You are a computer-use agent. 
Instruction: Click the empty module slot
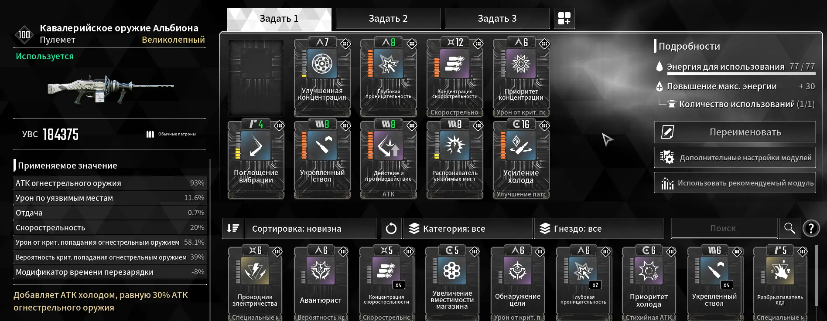pos(256,78)
